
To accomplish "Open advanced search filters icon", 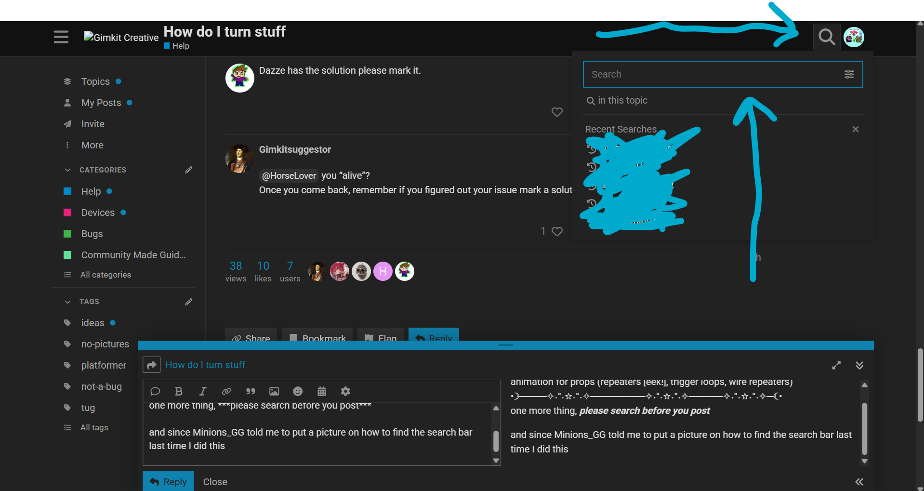I will pyautogui.click(x=849, y=74).
